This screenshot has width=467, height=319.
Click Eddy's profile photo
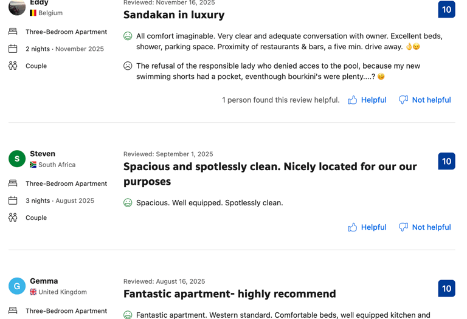[x=17, y=7]
